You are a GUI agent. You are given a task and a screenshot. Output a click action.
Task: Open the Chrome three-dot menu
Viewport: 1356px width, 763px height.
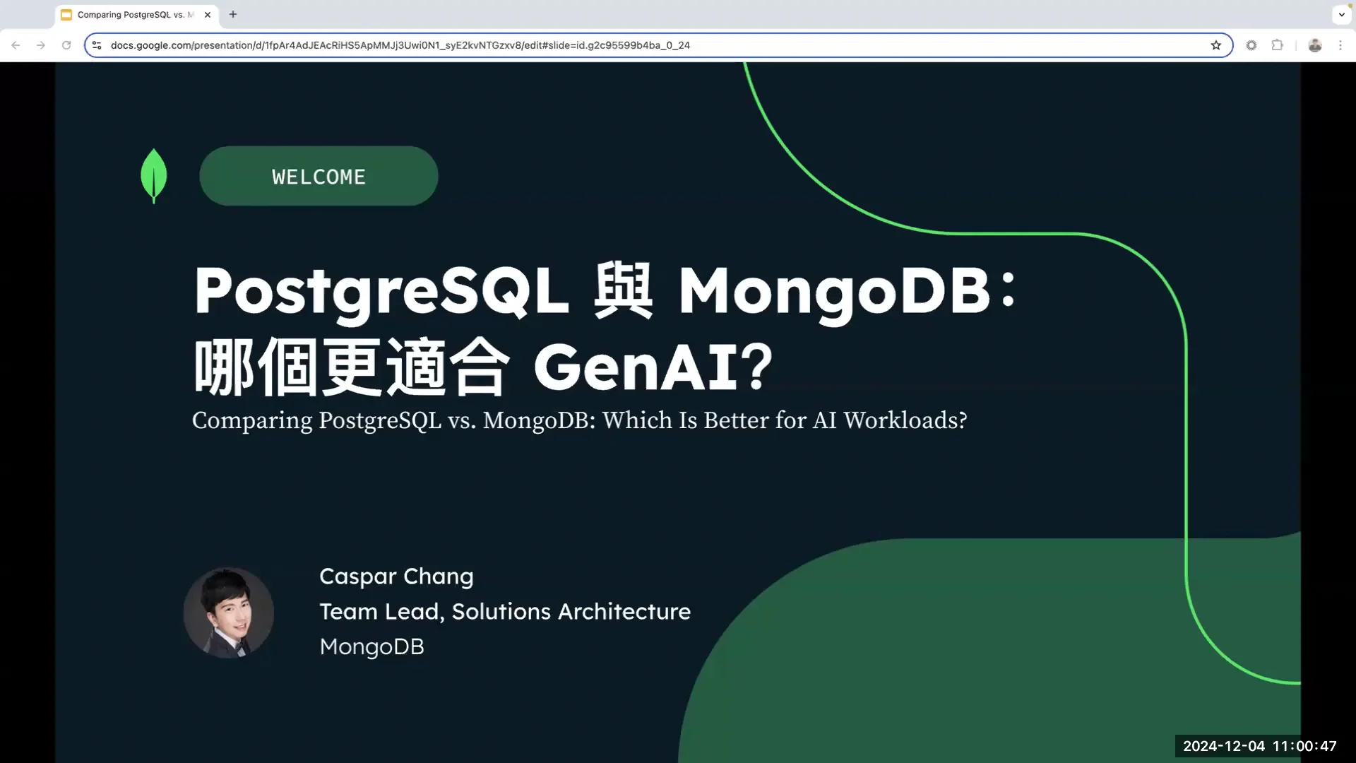1341,45
